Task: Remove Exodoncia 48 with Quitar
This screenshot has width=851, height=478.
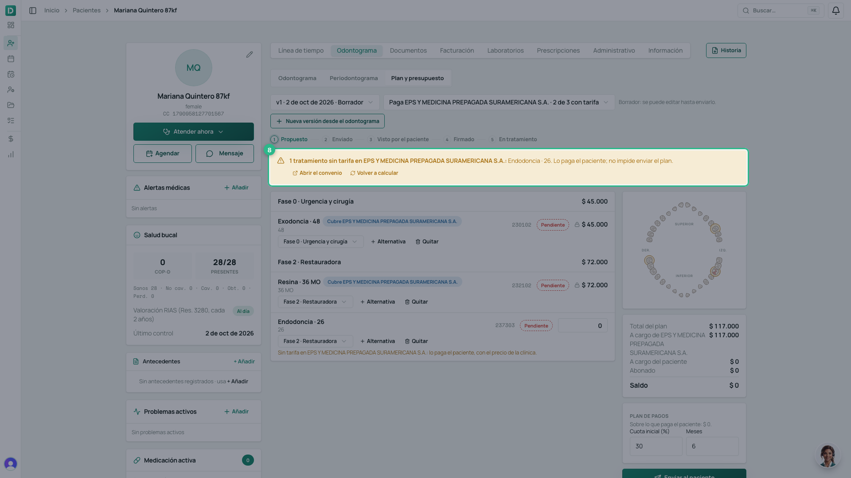Action: pyautogui.click(x=427, y=242)
